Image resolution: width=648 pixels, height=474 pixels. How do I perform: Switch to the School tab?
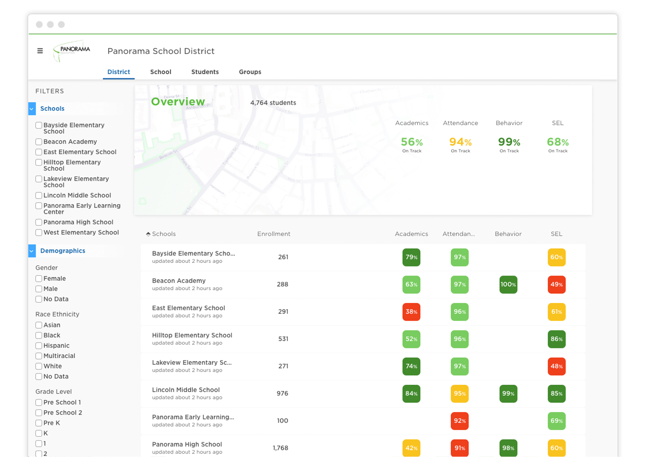(160, 72)
